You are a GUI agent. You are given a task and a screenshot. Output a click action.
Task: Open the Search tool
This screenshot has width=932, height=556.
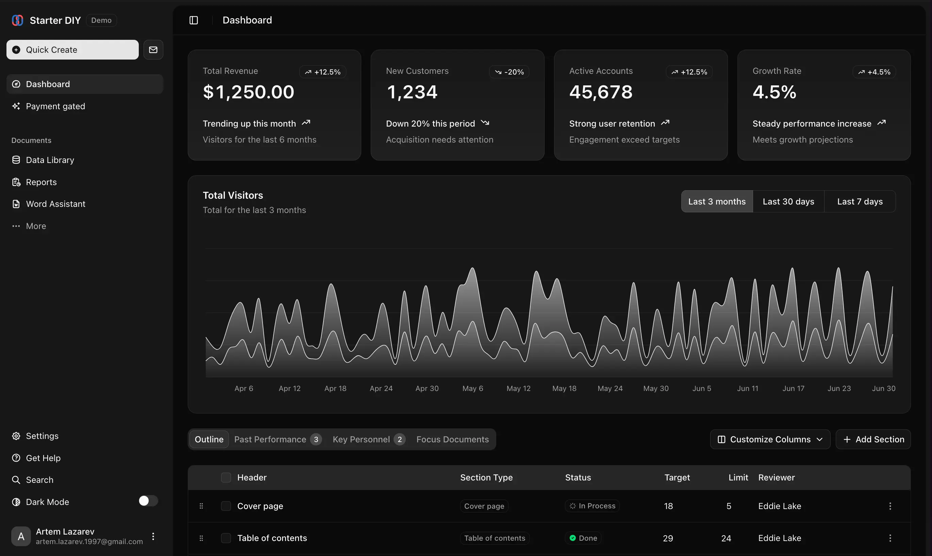(x=40, y=479)
